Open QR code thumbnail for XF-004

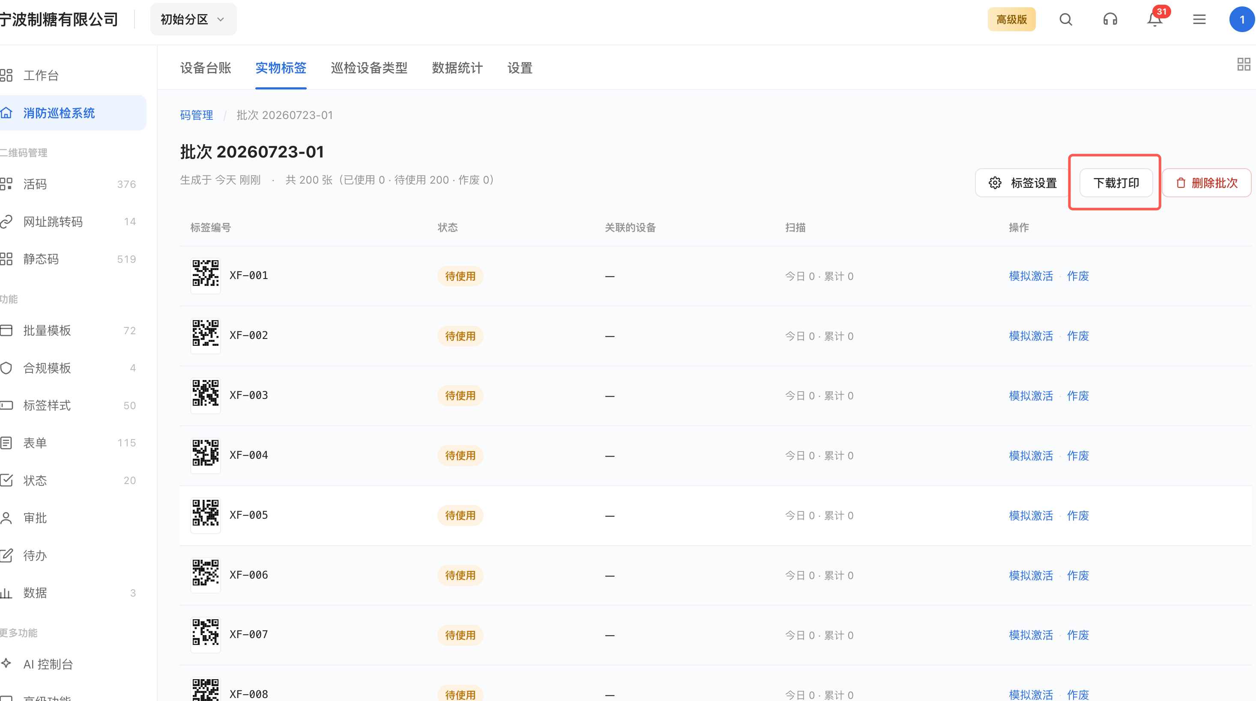tap(205, 455)
